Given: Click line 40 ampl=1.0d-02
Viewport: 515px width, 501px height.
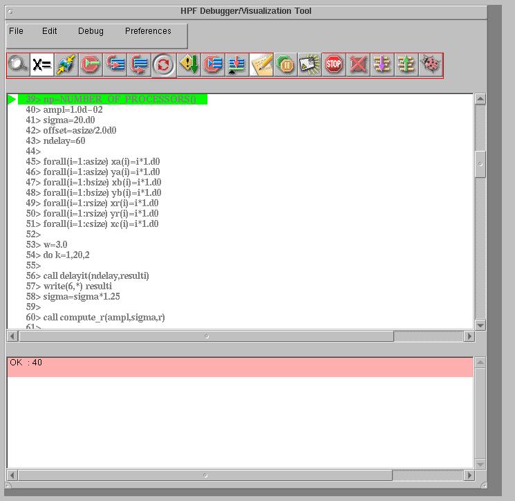Looking at the screenshot, I should [64, 109].
